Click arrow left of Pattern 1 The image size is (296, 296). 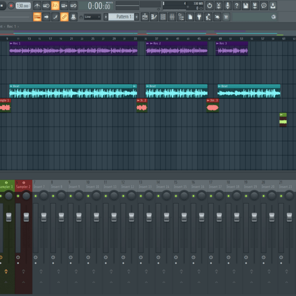[x=106, y=17]
